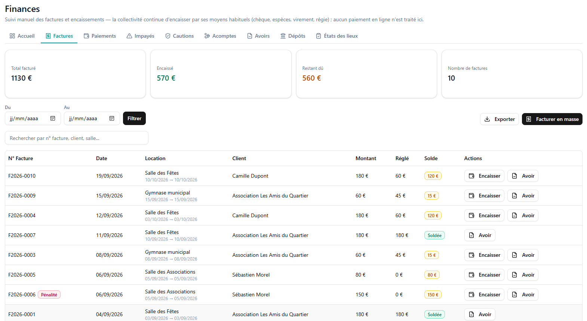
Task: Create an Avoir for invoice F2026-0009
Action: 523,196
